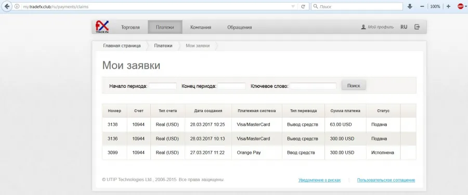The image size is (468, 195).
Task: Open Пользовательское соглашение link
Action: [x=386, y=180]
